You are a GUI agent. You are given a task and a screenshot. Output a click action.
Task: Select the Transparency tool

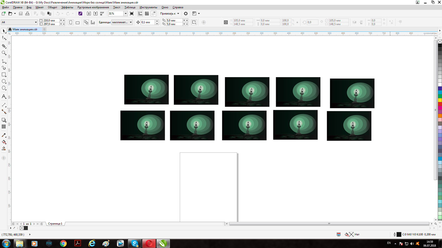point(4,127)
